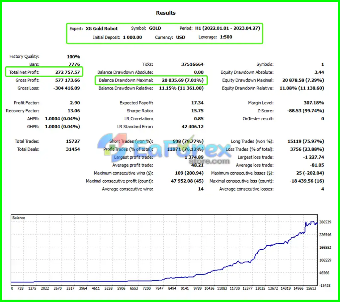Click the maximum consecutive wins value "109 (200.94)"
The width and height of the screenshot is (340, 302).
tap(189, 173)
